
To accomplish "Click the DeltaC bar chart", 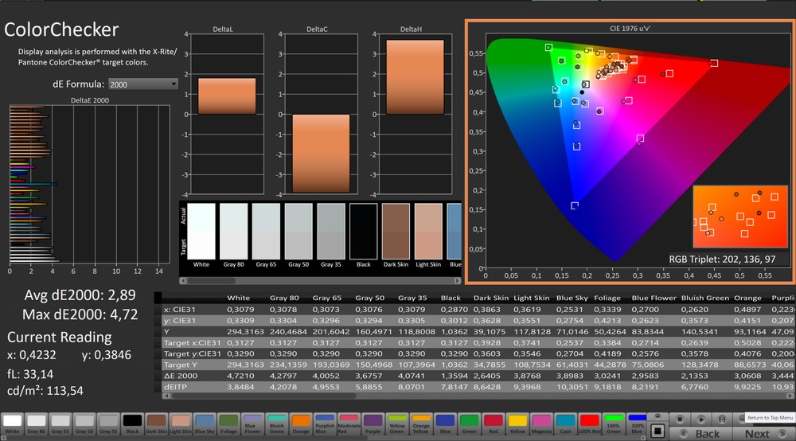I will 321,114.
